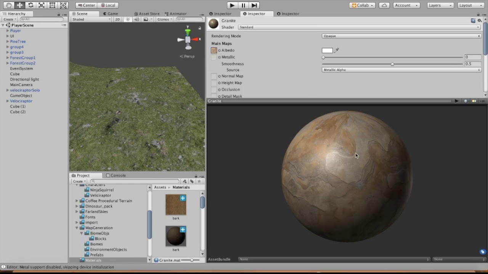Open the Smoothness Source dropdown

pyautogui.click(x=401, y=70)
